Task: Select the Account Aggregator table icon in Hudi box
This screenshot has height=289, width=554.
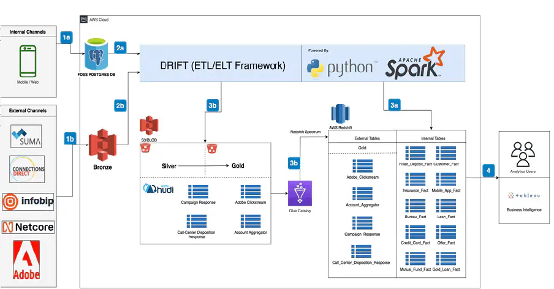Action: click(251, 221)
